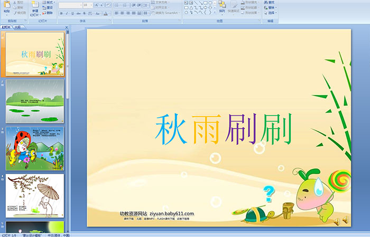The height and width of the screenshot is (237, 370).
Task: Select the Format Painter brush
Action: pos(15,13)
